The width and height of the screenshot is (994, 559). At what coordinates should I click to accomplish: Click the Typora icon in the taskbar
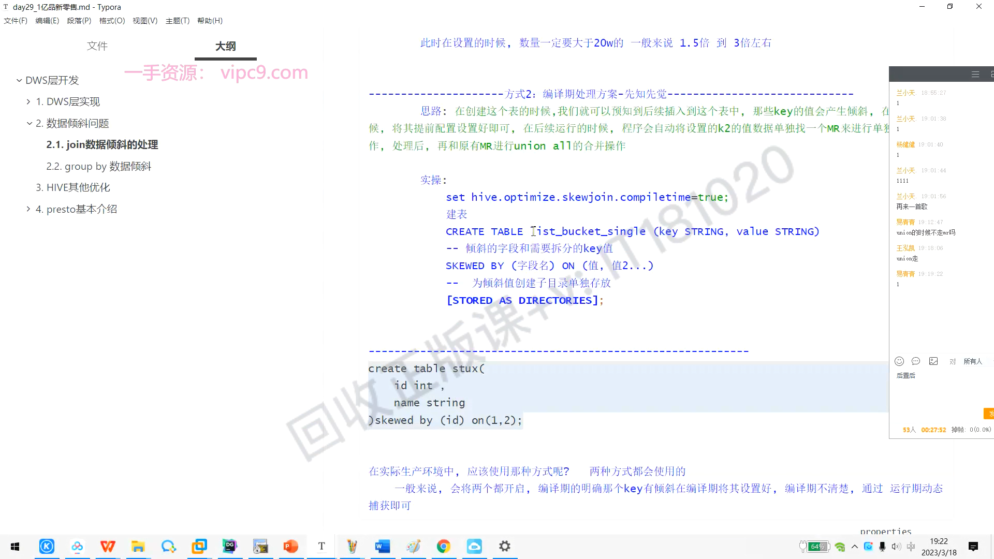(321, 546)
